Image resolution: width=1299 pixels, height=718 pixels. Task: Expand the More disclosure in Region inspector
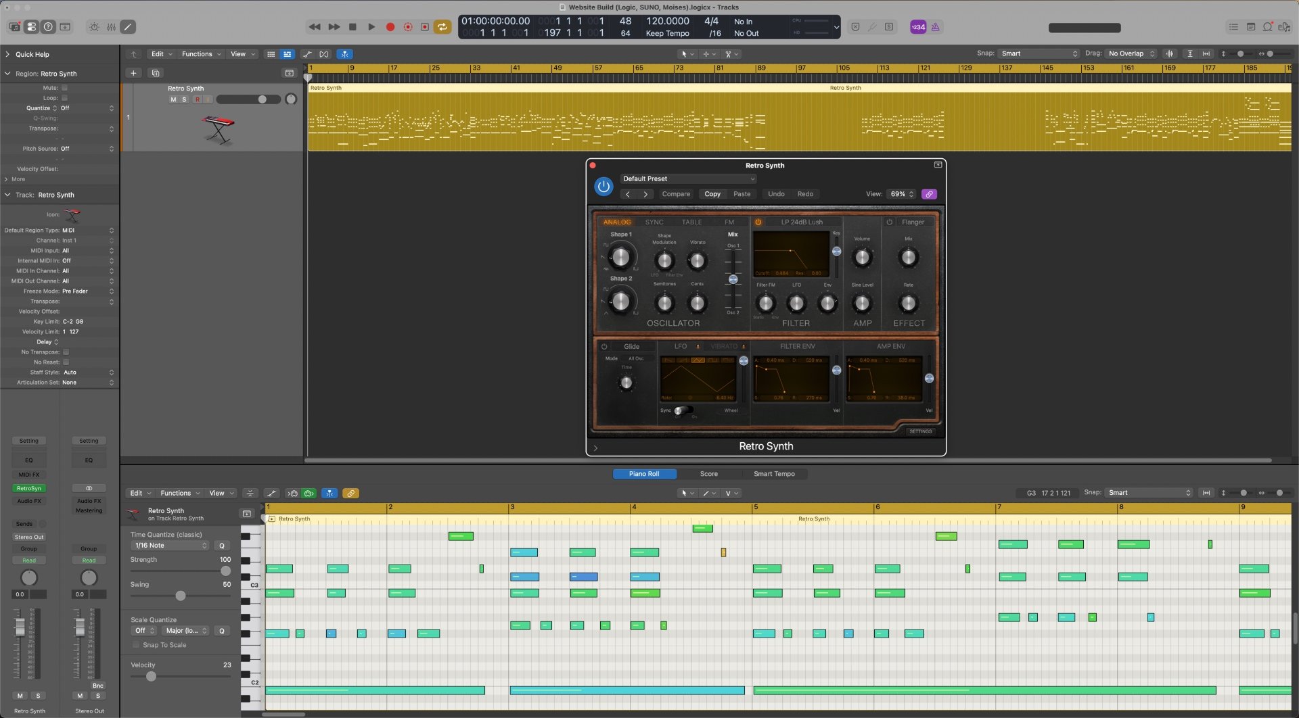coord(6,179)
